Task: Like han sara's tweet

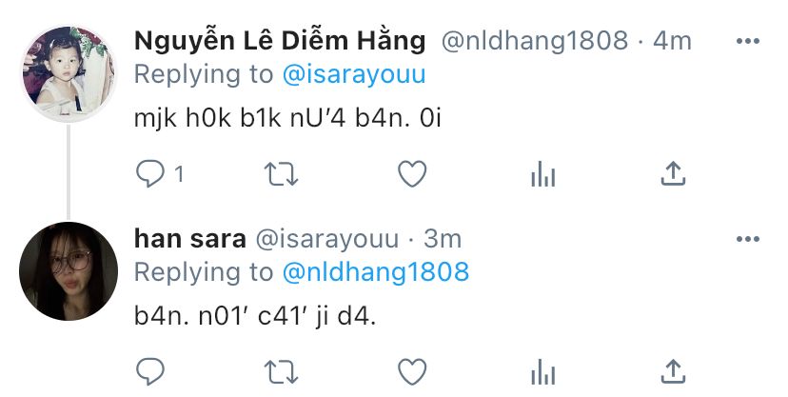Action: [412, 372]
